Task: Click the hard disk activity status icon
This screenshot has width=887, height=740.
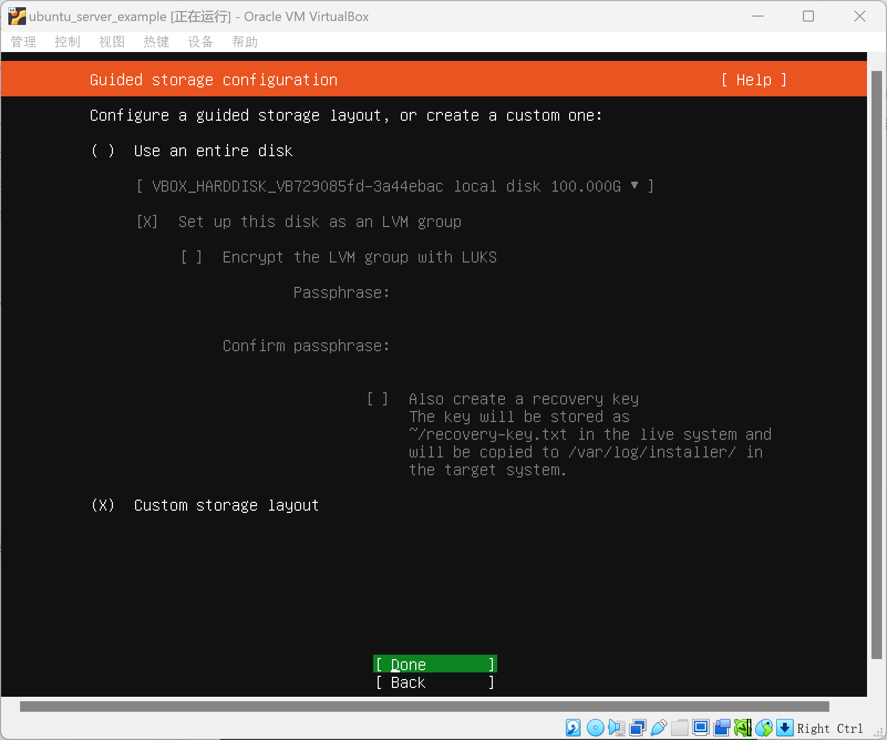Action: point(573,727)
